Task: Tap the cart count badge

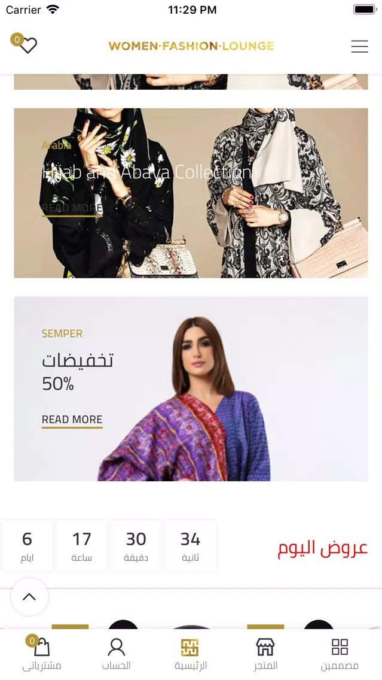Action: 32,640
